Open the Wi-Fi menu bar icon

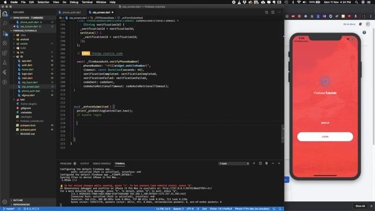299,2
